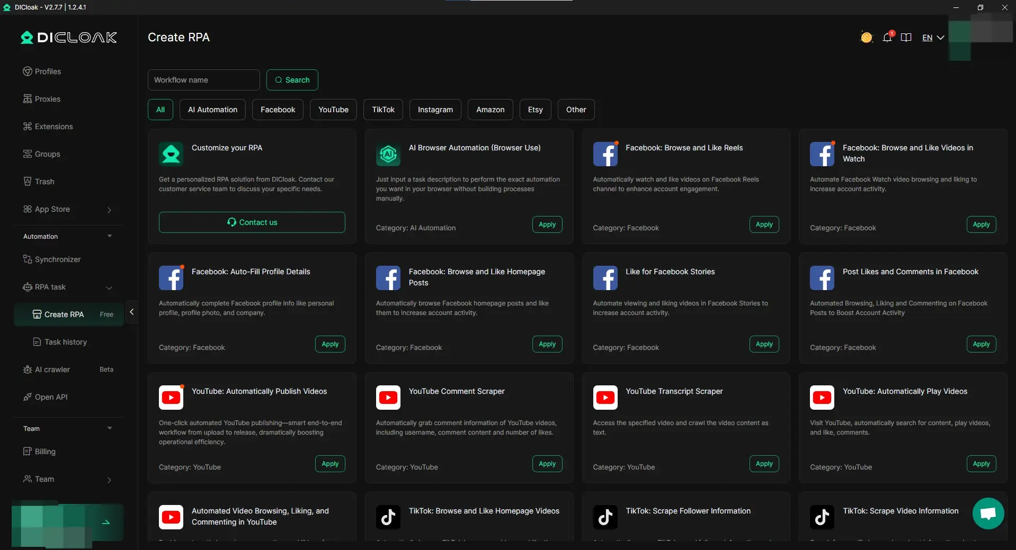Open the live chat support bubble

(988, 513)
